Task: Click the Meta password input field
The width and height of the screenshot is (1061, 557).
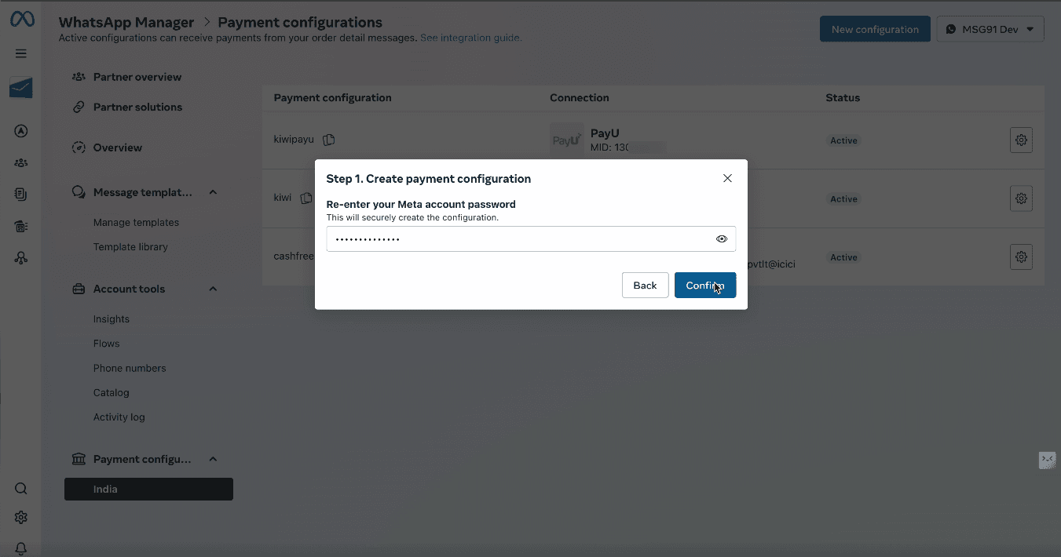Action: pos(531,239)
